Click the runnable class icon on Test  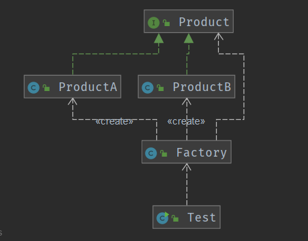point(162,218)
